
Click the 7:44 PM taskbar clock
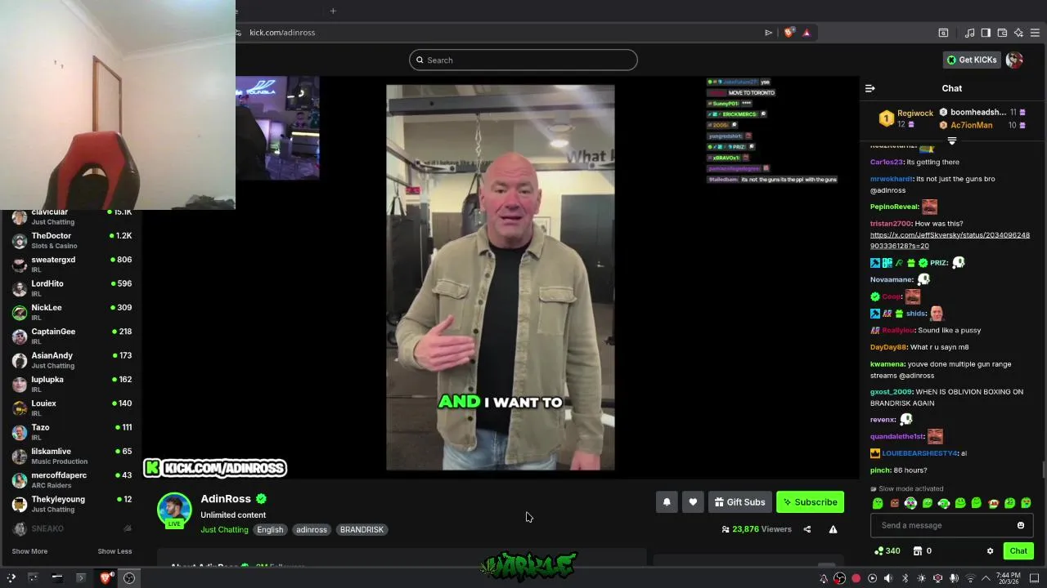tap(1007, 578)
